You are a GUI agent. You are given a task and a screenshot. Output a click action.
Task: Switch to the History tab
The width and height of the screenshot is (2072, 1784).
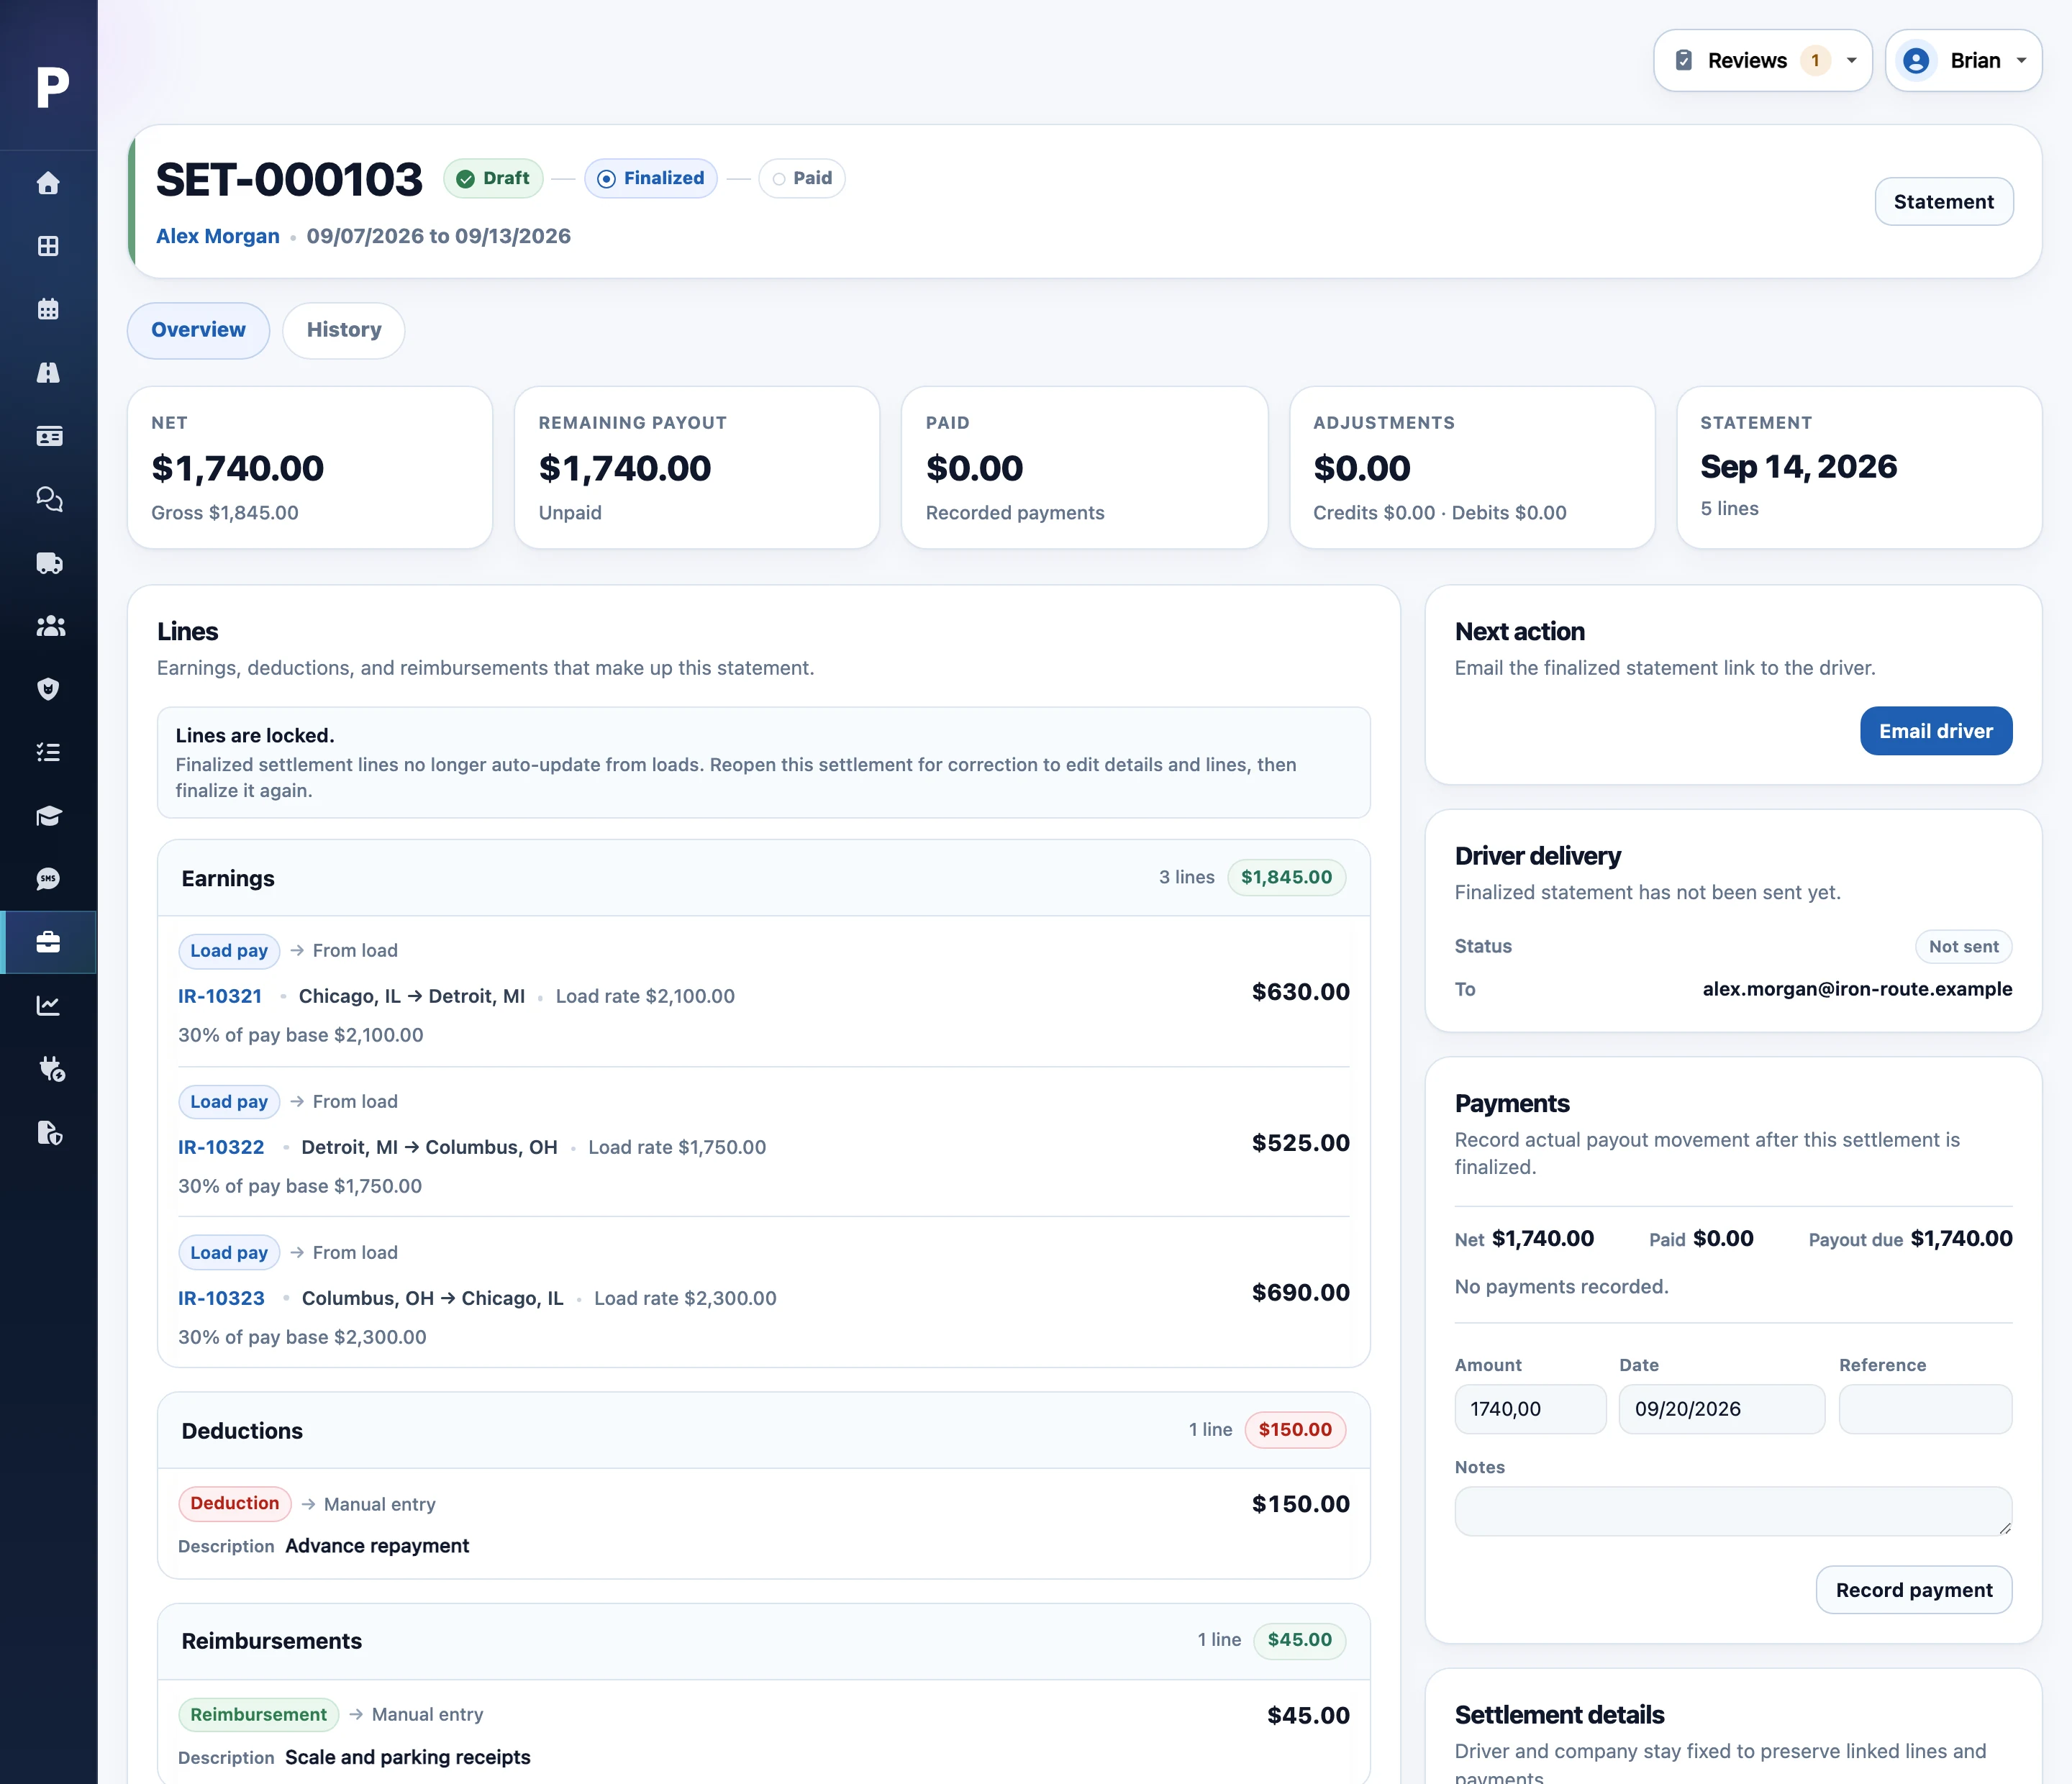pos(344,330)
